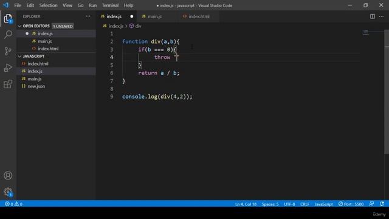Click the EXPLORER panel title
389x219 pixels.
(x=32, y=16)
